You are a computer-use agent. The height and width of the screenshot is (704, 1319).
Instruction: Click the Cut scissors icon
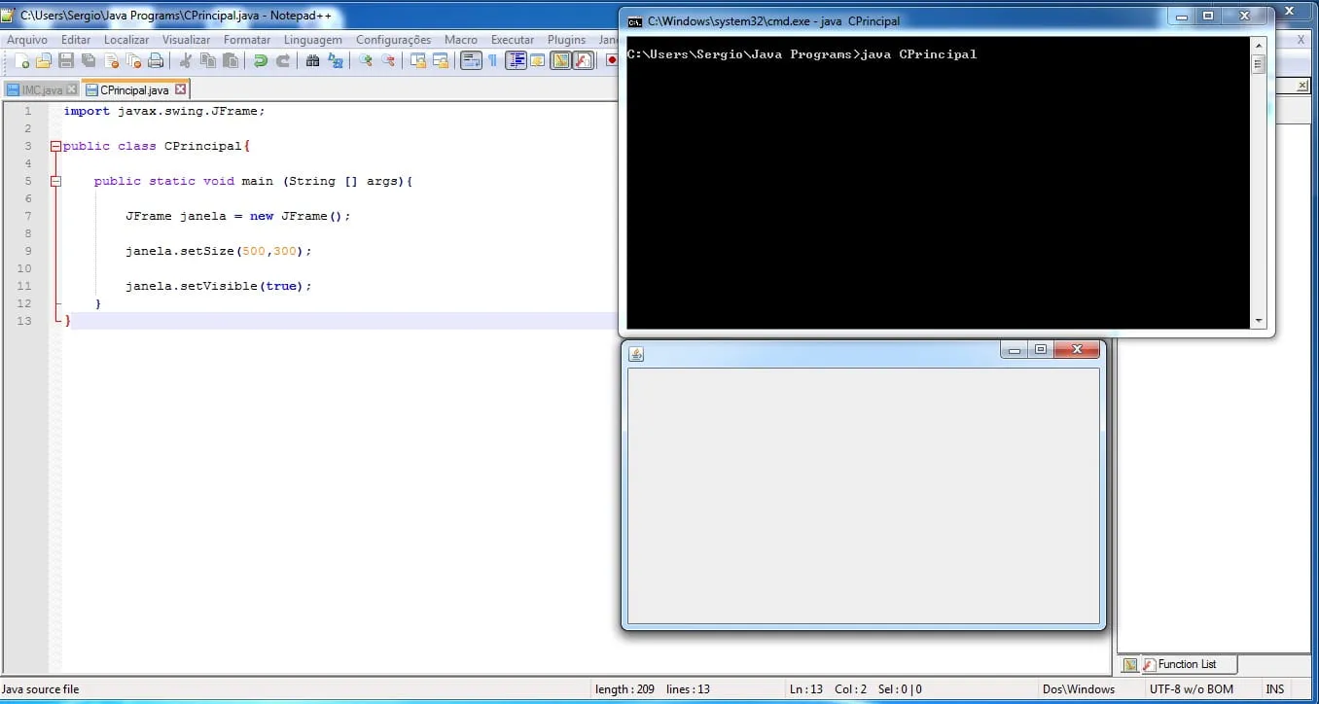185,60
